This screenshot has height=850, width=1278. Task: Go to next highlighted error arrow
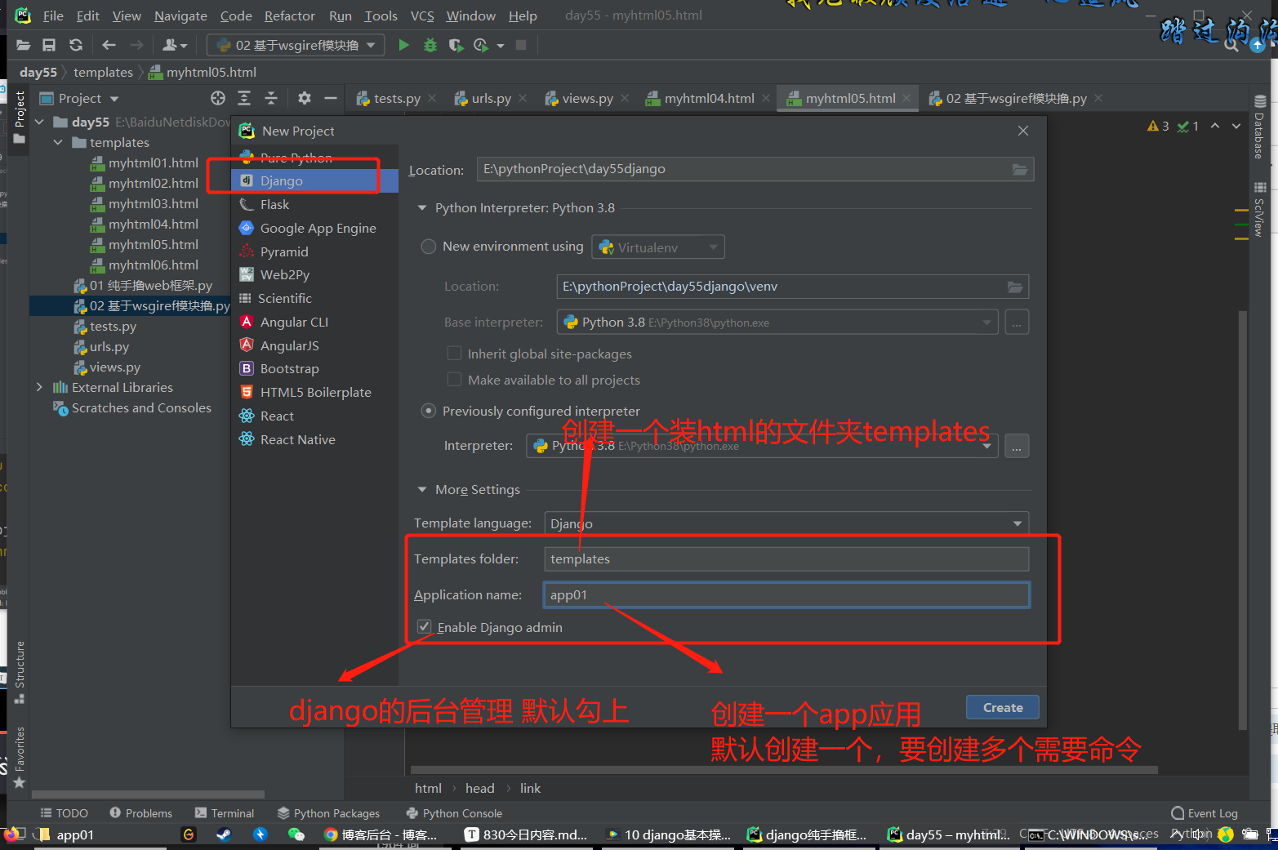pos(1236,126)
